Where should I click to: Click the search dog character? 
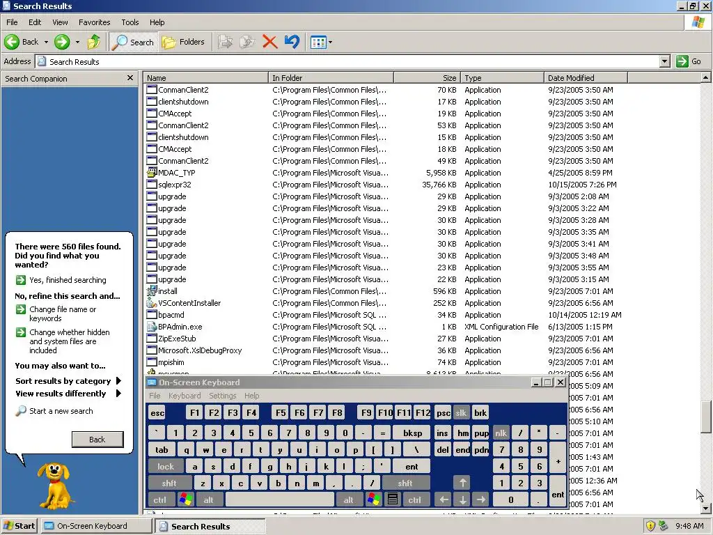[54, 486]
